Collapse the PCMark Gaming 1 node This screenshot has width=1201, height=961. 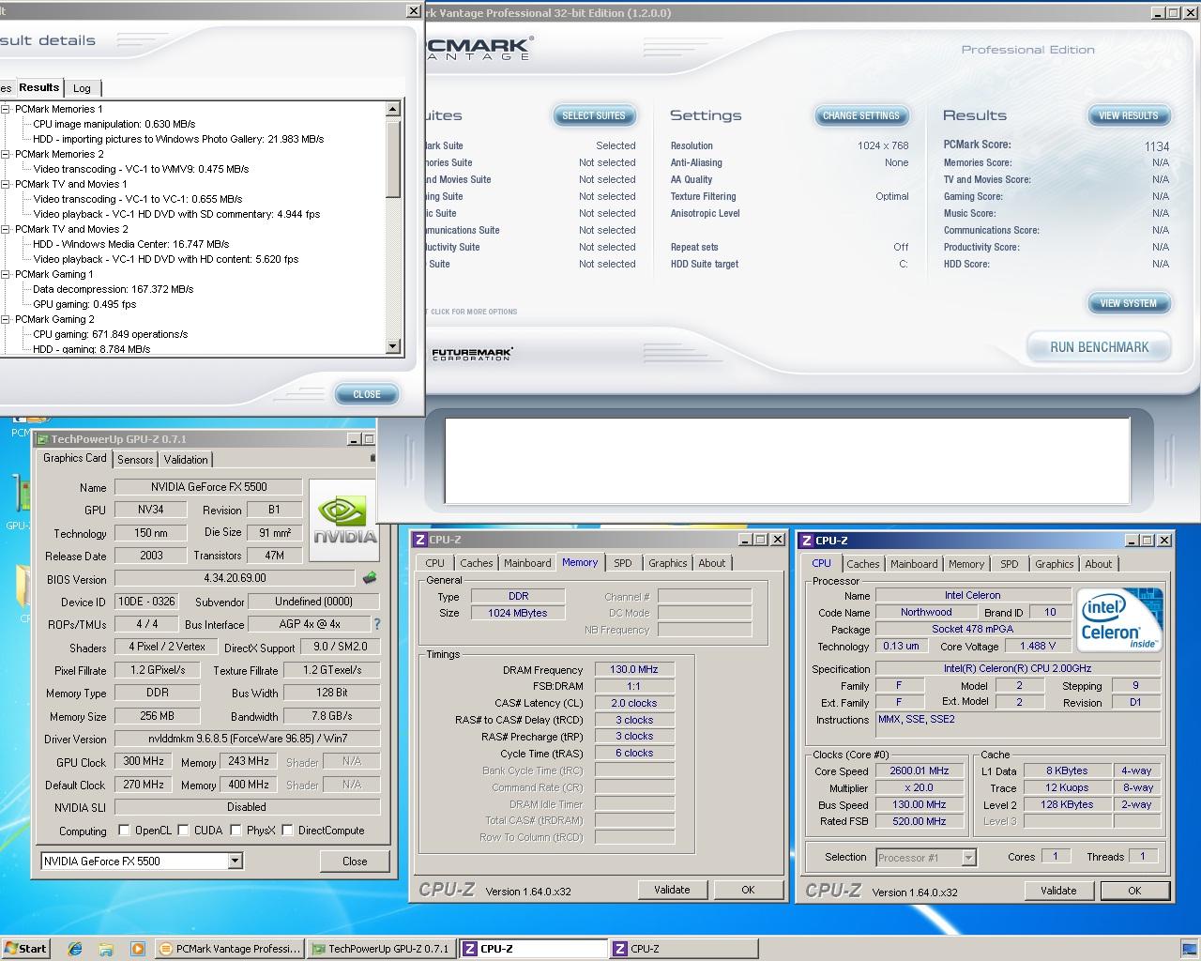click(6, 274)
